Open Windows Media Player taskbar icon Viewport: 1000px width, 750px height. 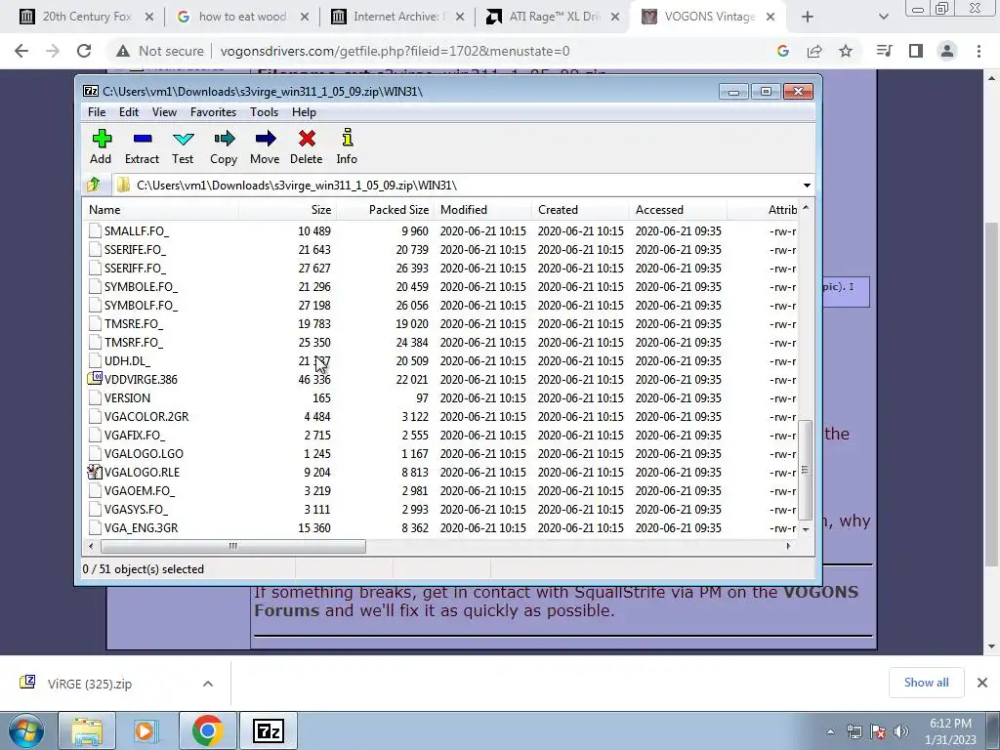coord(146,730)
